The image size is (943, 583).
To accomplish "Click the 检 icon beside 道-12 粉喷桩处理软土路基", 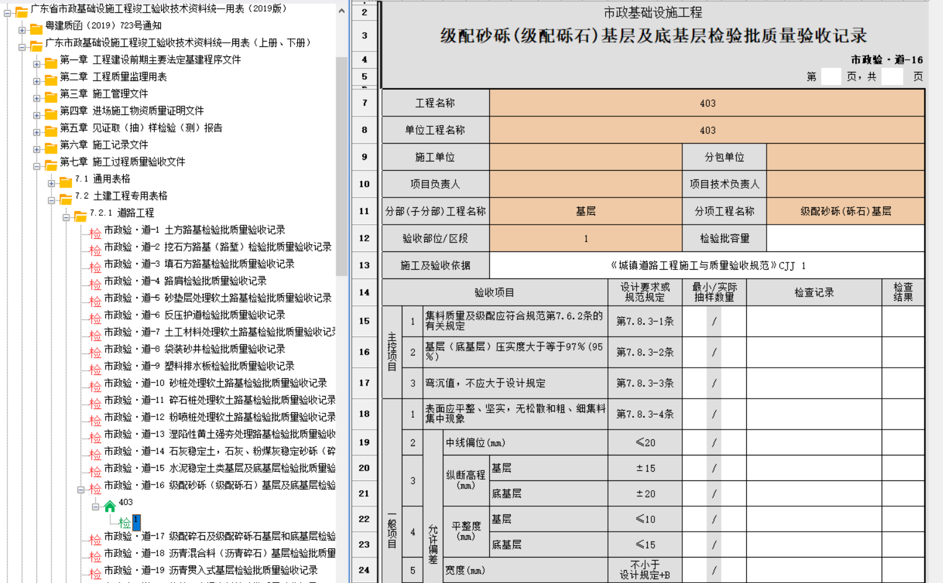I will tap(95, 420).
